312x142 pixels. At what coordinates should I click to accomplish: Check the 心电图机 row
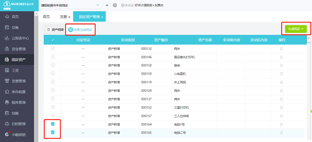pyautogui.click(x=53, y=74)
